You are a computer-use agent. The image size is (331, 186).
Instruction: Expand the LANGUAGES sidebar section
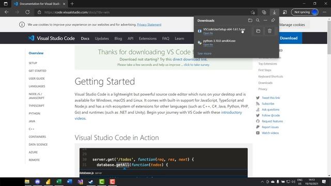tap(37, 86)
